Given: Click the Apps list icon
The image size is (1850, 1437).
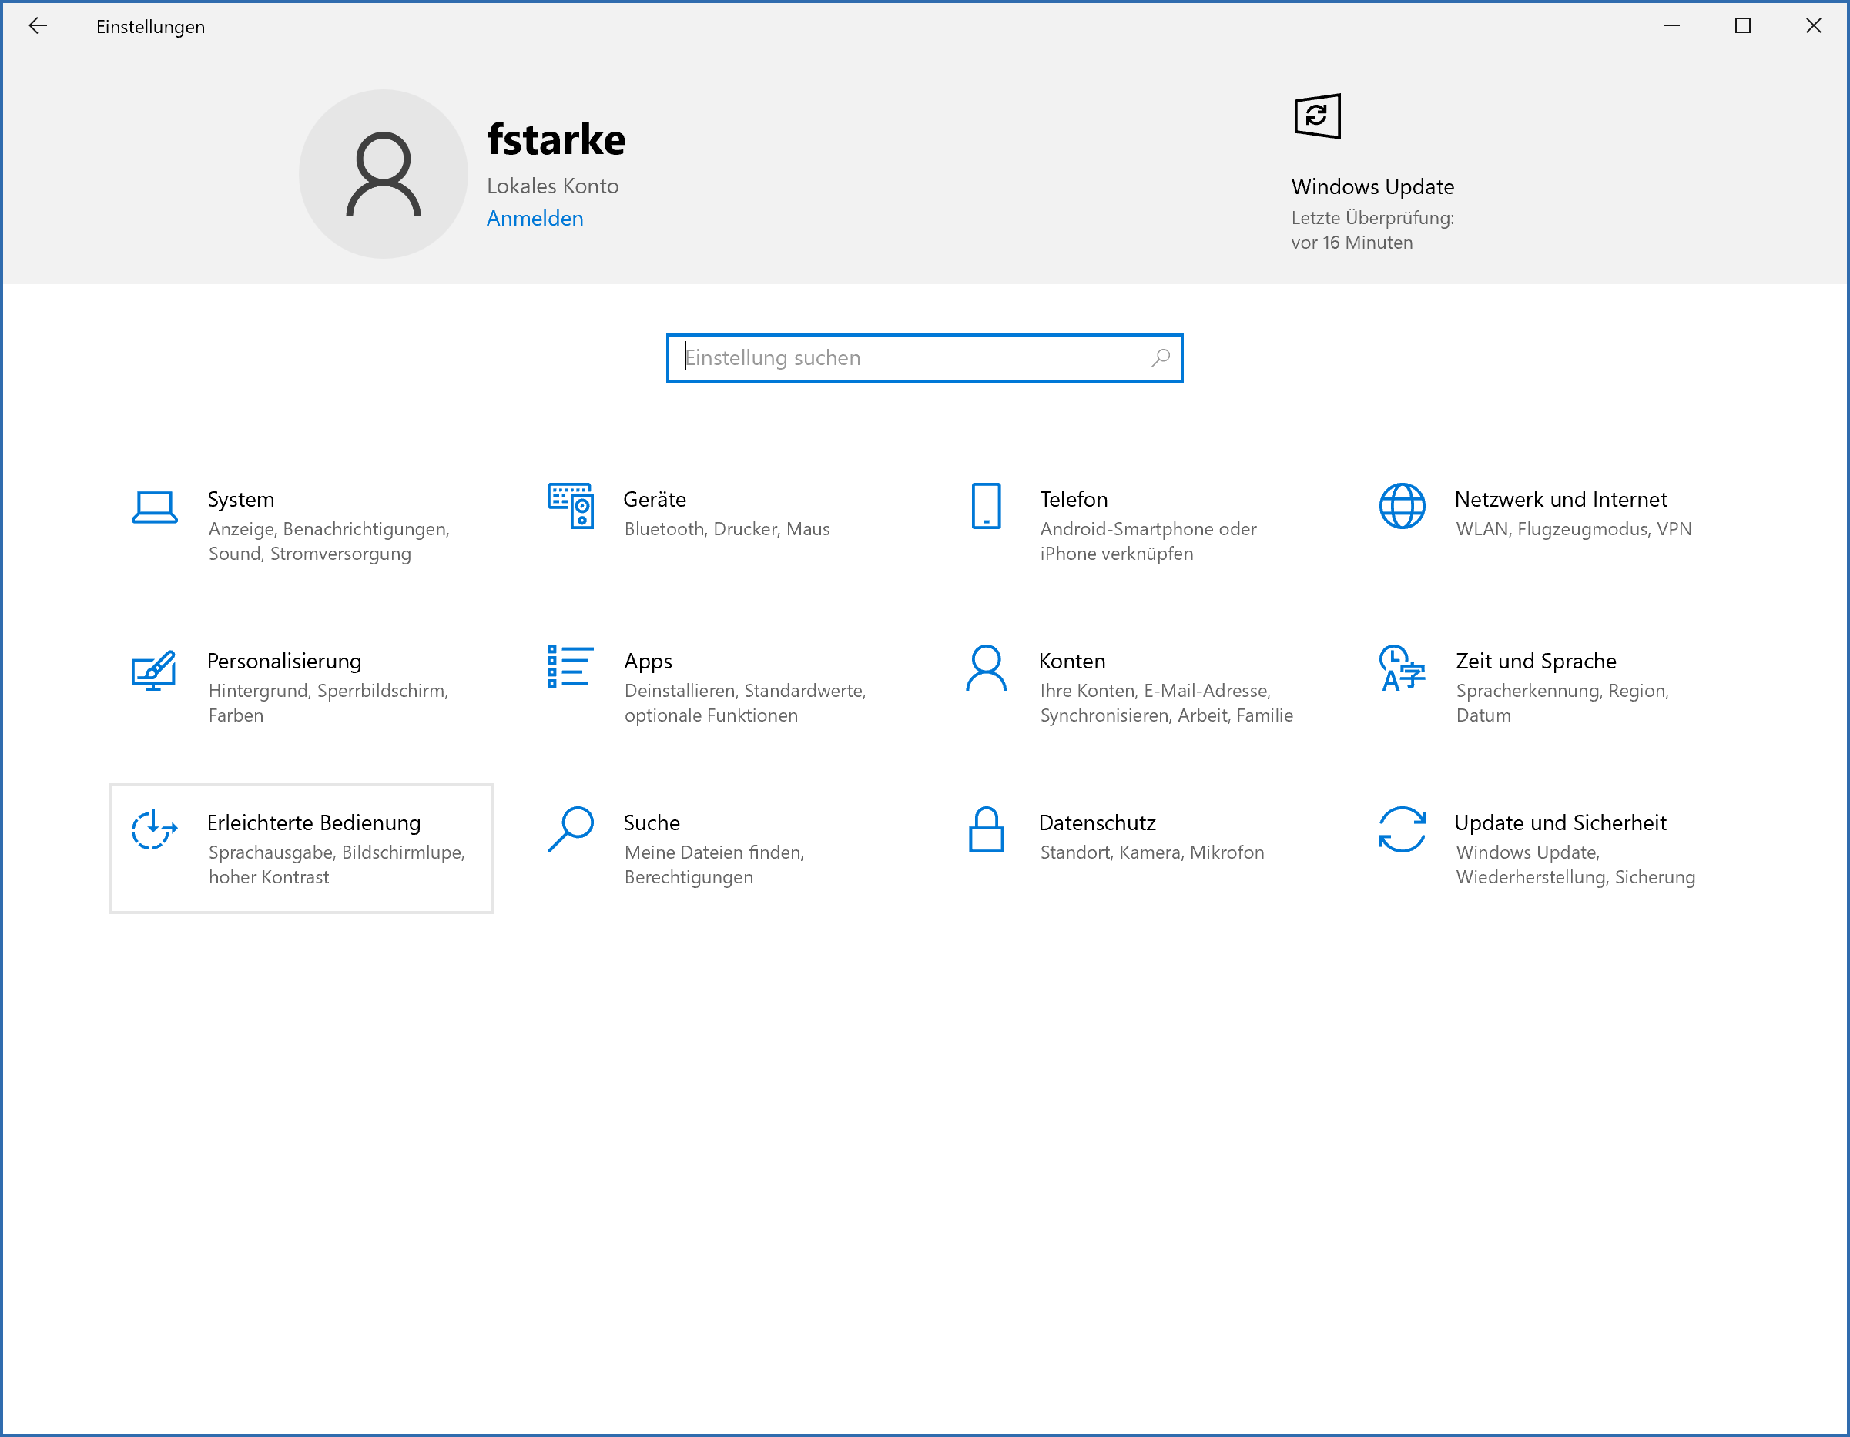Looking at the screenshot, I should pyautogui.click(x=570, y=667).
